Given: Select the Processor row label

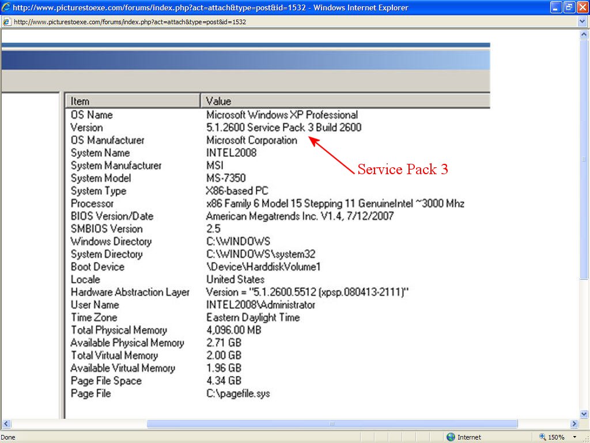Looking at the screenshot, I should [x=92, y=204].
